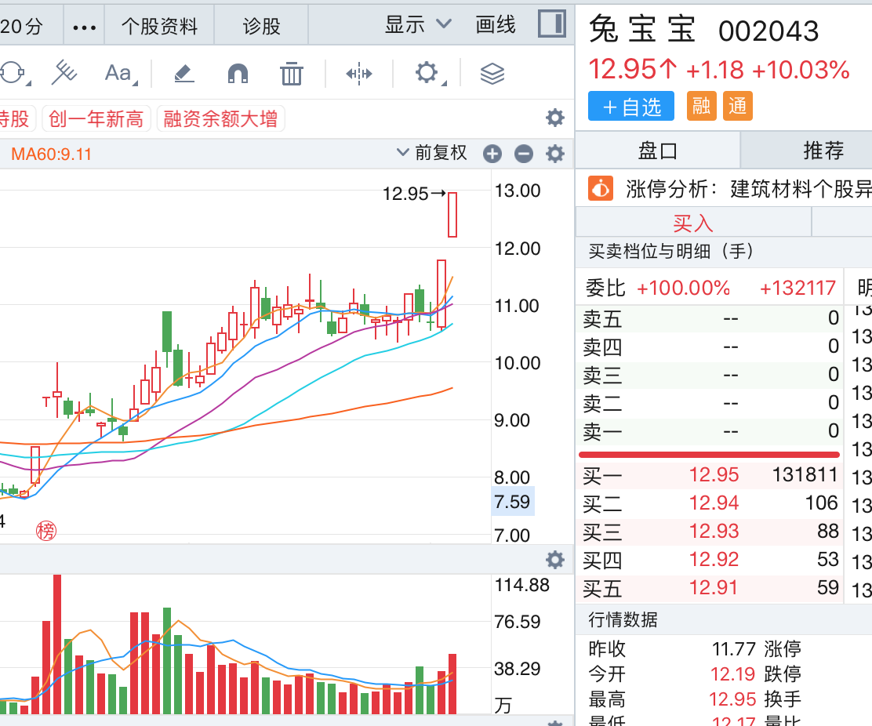
Task: Click the plus zoom-in chart icon
Action: (492, 154)
